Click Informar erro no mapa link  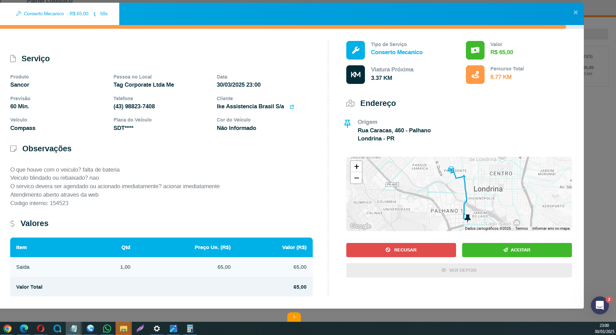[551, 229]
